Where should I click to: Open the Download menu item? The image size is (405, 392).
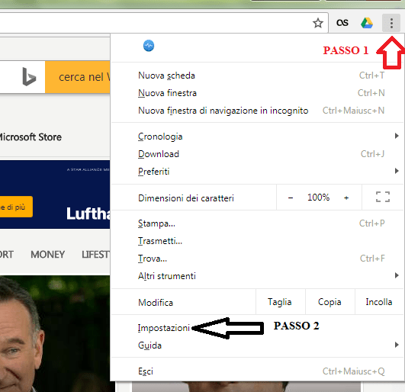pyautogui.click(x=257, y=154)
